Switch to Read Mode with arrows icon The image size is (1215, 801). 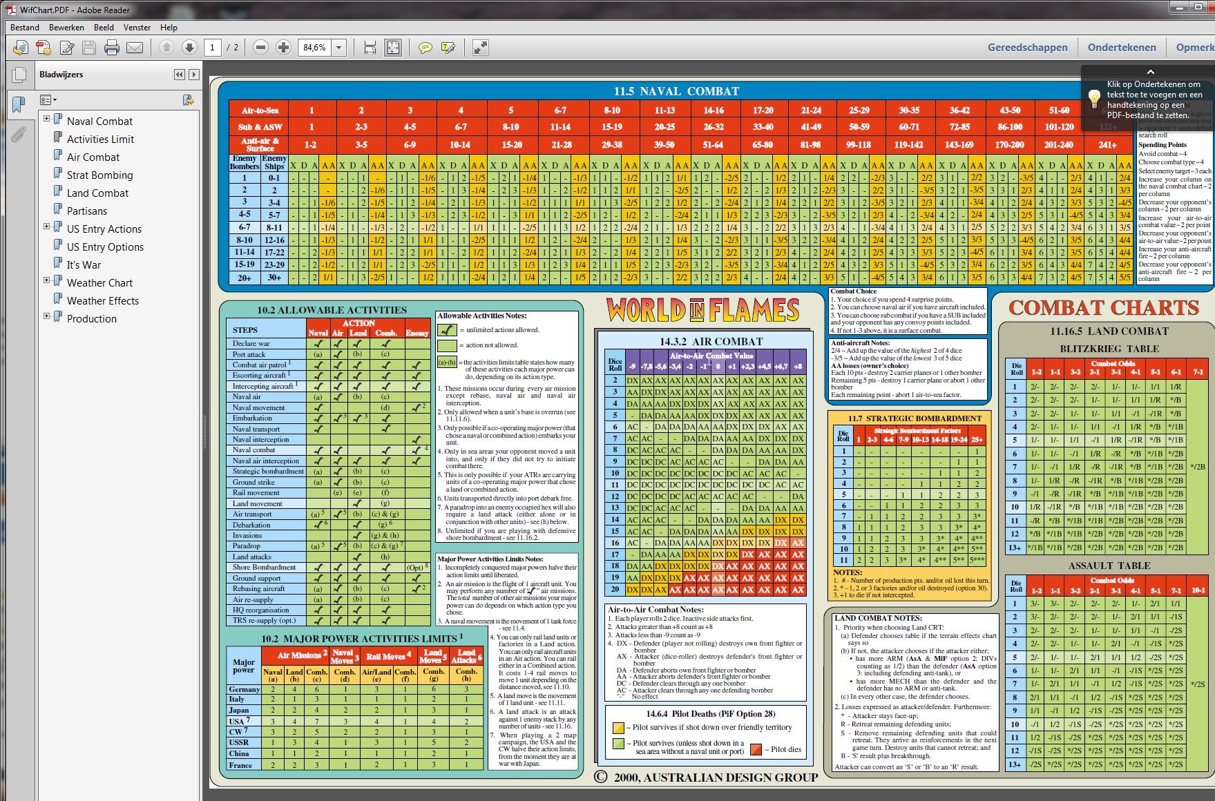click(x=480, y=48)
